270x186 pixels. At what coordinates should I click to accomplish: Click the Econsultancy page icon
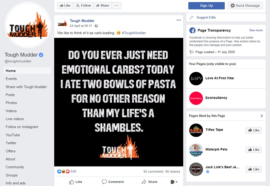click(x=196, y=98)
